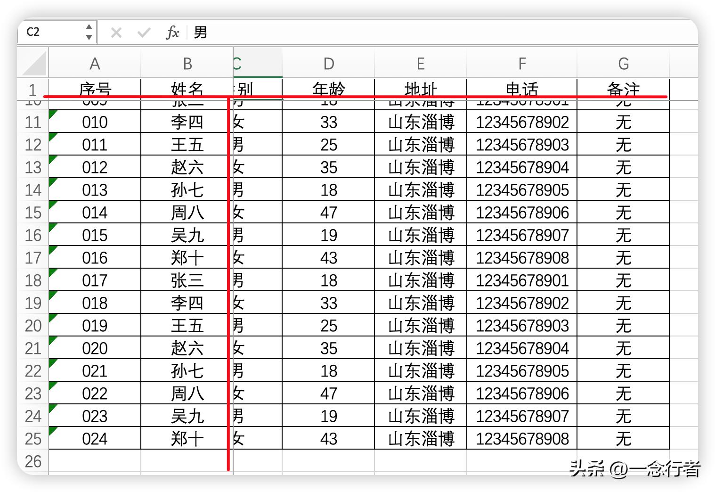Click the green error indicator on cell 010
Viewport: 715px width, 492px height.
point(52,113)
